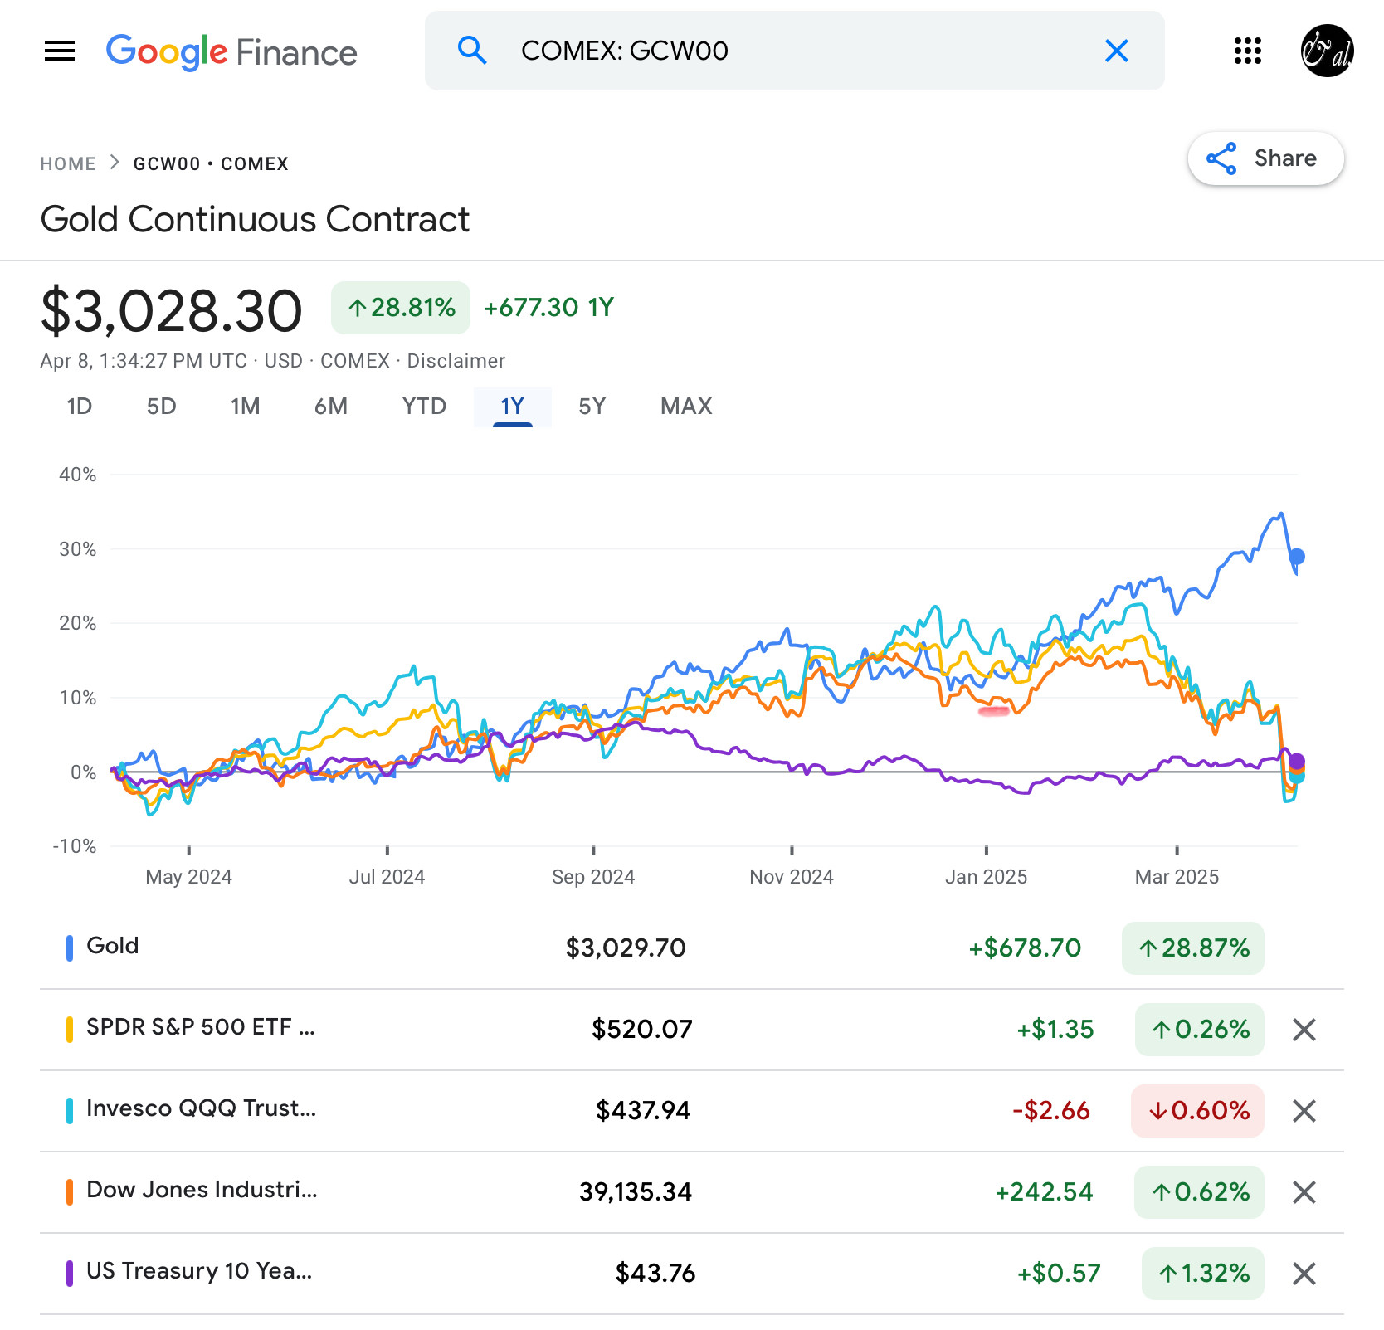
Task: Click the $3,028.30 price
Action: pos(172,311)
